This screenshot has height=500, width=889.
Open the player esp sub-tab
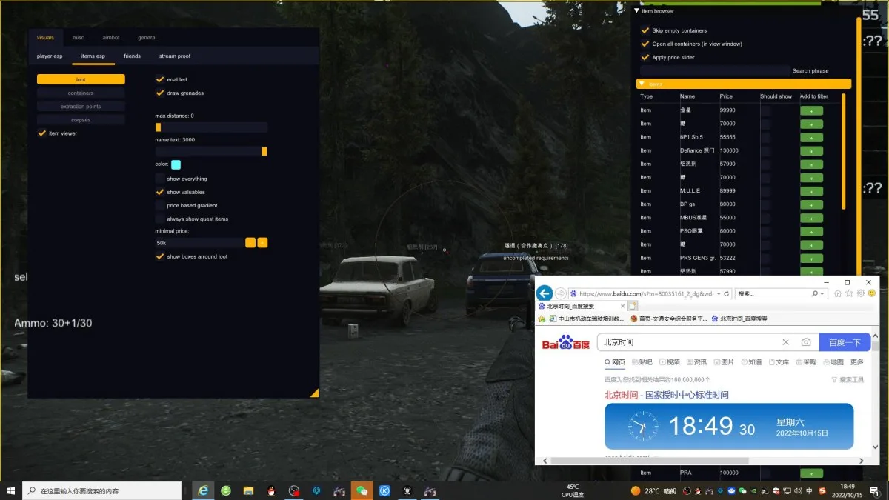click(50, 56)
